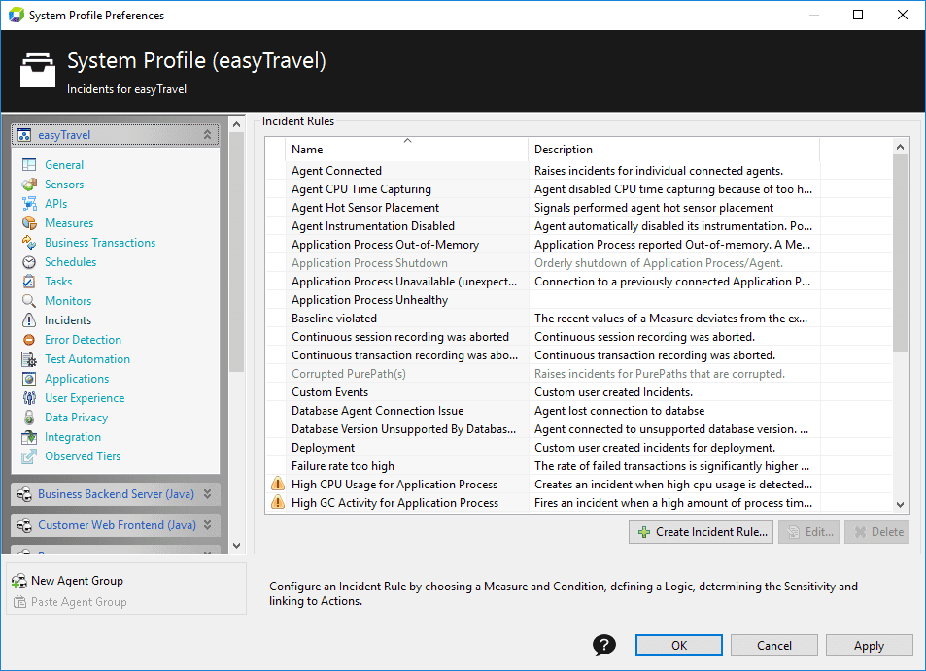The image size is (926, 671).
Task: Click New Agent Group link
Action: pyautogui.click(x=78, y=581)
